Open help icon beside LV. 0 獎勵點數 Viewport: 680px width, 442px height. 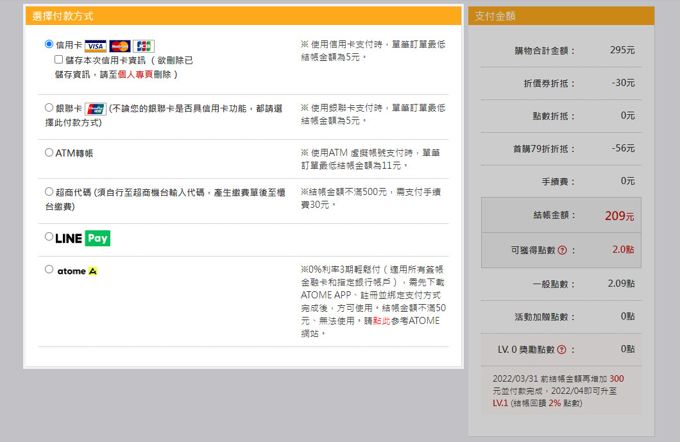click(x=562, y=350)
